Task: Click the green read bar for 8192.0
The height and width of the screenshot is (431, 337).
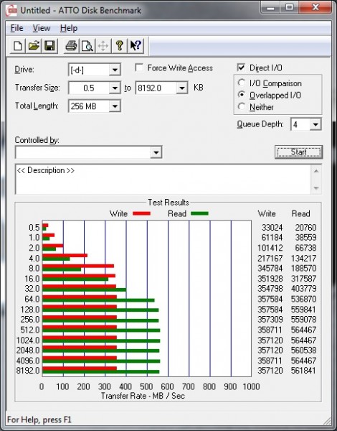Action: 100,372
